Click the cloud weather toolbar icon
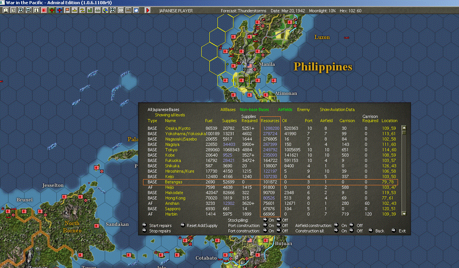This screenshot has height=268, width=459. 136,10
